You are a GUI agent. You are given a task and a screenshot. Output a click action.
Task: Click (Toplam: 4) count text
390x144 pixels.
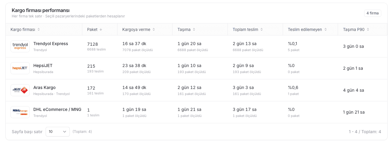82,132
